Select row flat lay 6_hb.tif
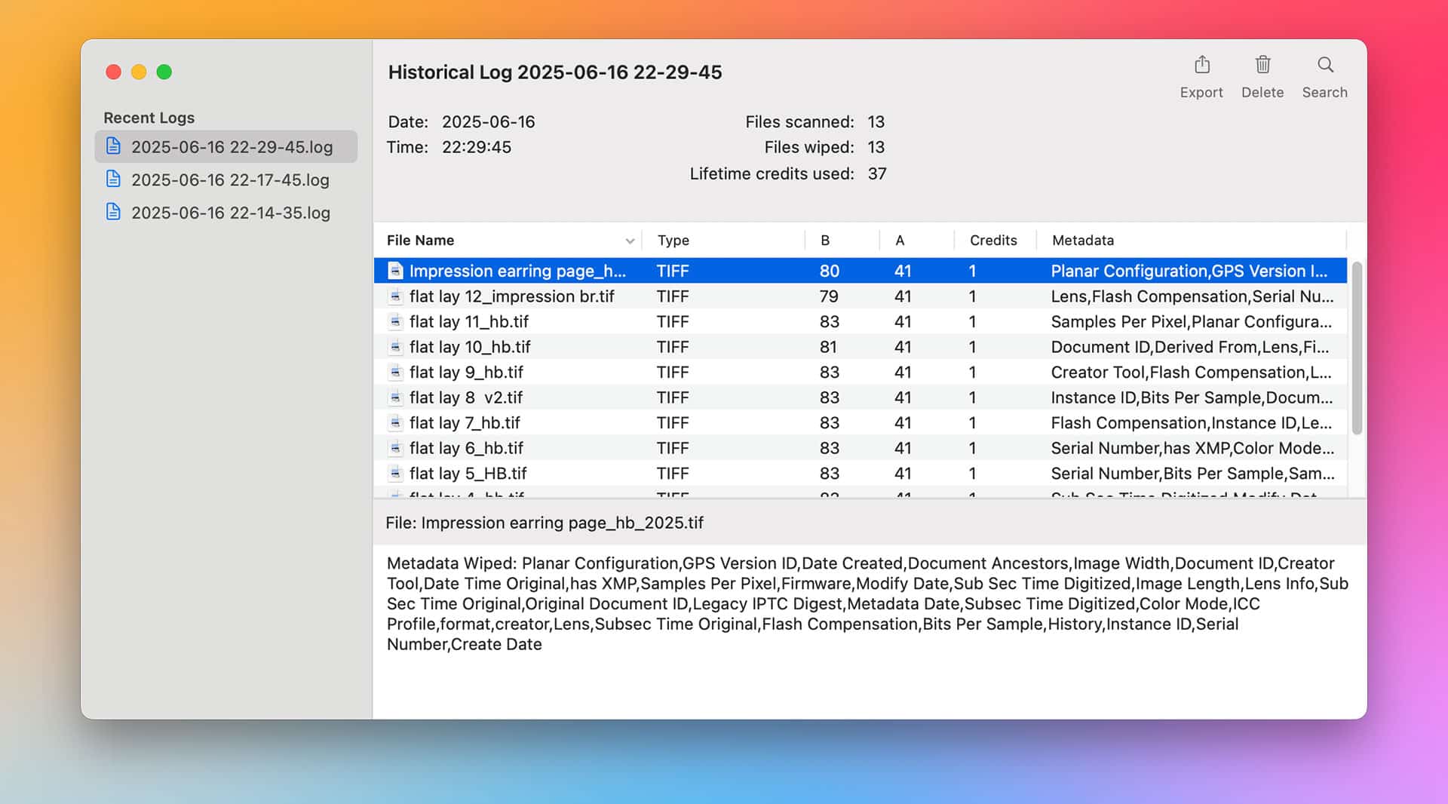This screenshot has width=1448, height=804. pyautogui.click(x=861, y=447)
